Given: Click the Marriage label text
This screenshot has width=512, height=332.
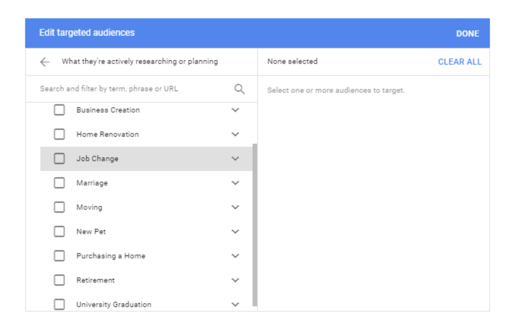Looking at the screenshot, I should [x=92, y=183].
